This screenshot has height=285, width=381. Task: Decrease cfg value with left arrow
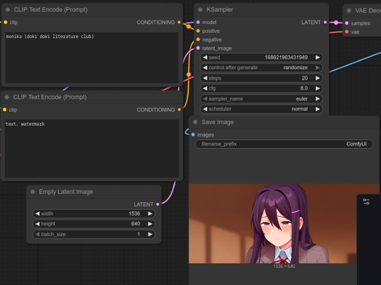click(205, 89)
